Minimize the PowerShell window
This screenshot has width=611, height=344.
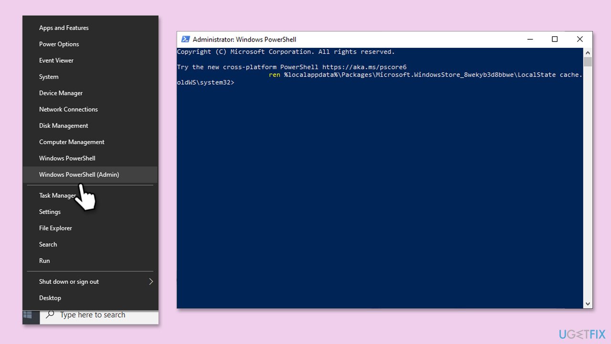[530, 39]
